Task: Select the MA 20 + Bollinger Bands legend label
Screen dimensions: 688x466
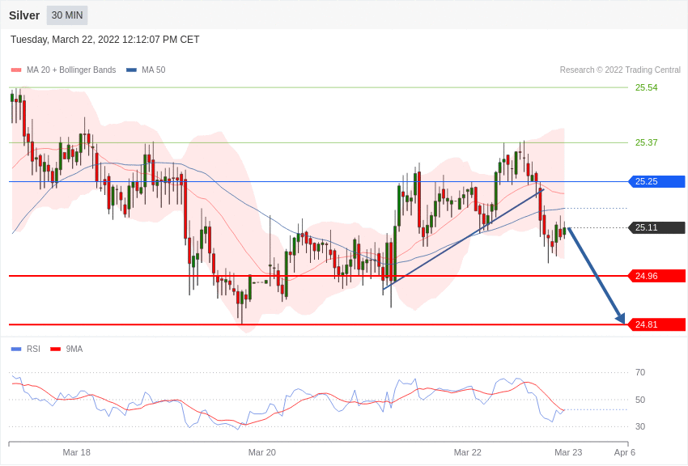Action: click(x=71, y=70)
